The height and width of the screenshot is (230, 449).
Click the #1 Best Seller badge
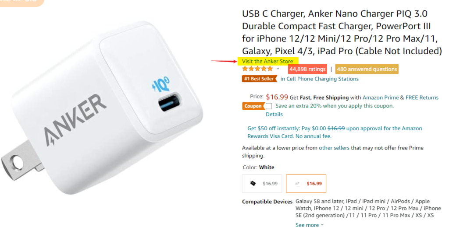tap(260, 79)
